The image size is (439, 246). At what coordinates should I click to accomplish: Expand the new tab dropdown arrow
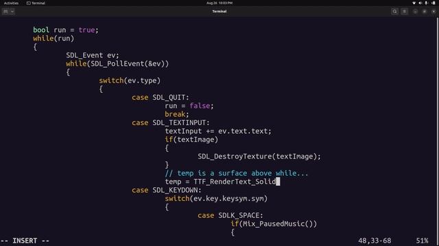(x=12, y=12)
